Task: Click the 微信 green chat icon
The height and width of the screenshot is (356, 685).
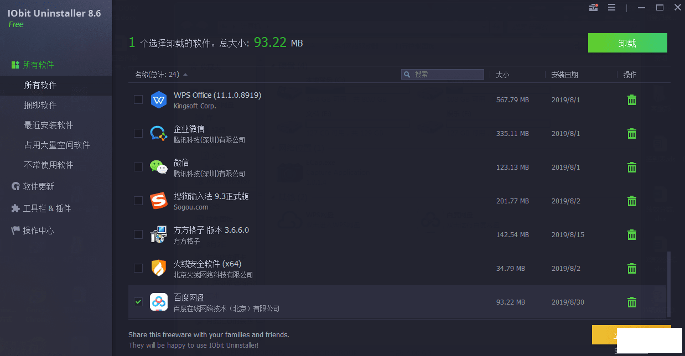Action: point(159,167)
